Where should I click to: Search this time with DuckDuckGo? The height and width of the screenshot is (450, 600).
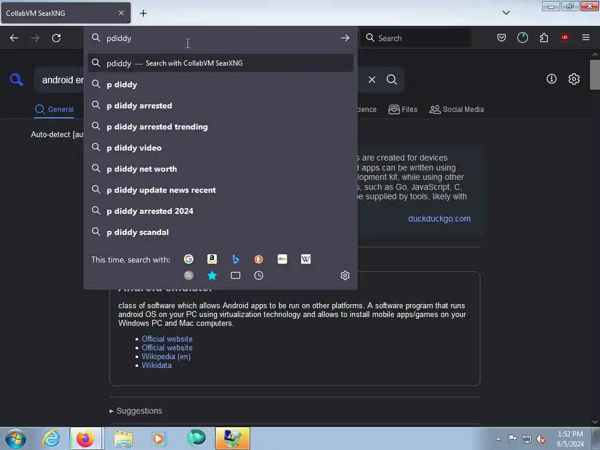[x=258, y=259]
